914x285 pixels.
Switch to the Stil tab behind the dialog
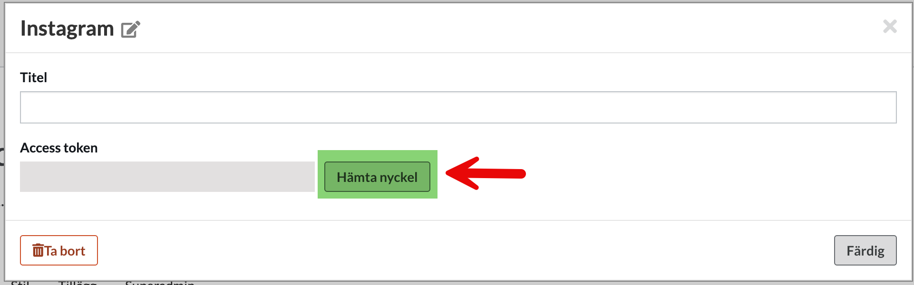(x=20, y=283)
